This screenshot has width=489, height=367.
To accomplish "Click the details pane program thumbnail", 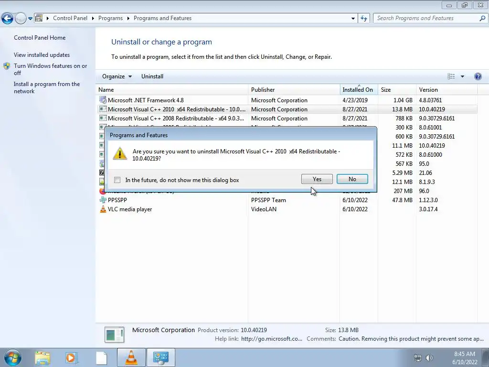I will coord(115,335).
